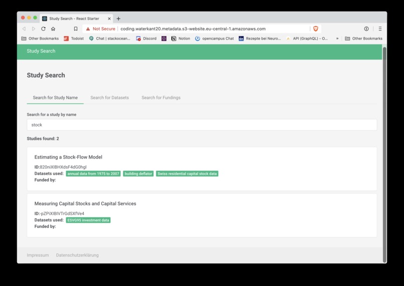The image size is (404, 286).
Task: Click the page vertical scrollbar
Action: coord(384,154)
